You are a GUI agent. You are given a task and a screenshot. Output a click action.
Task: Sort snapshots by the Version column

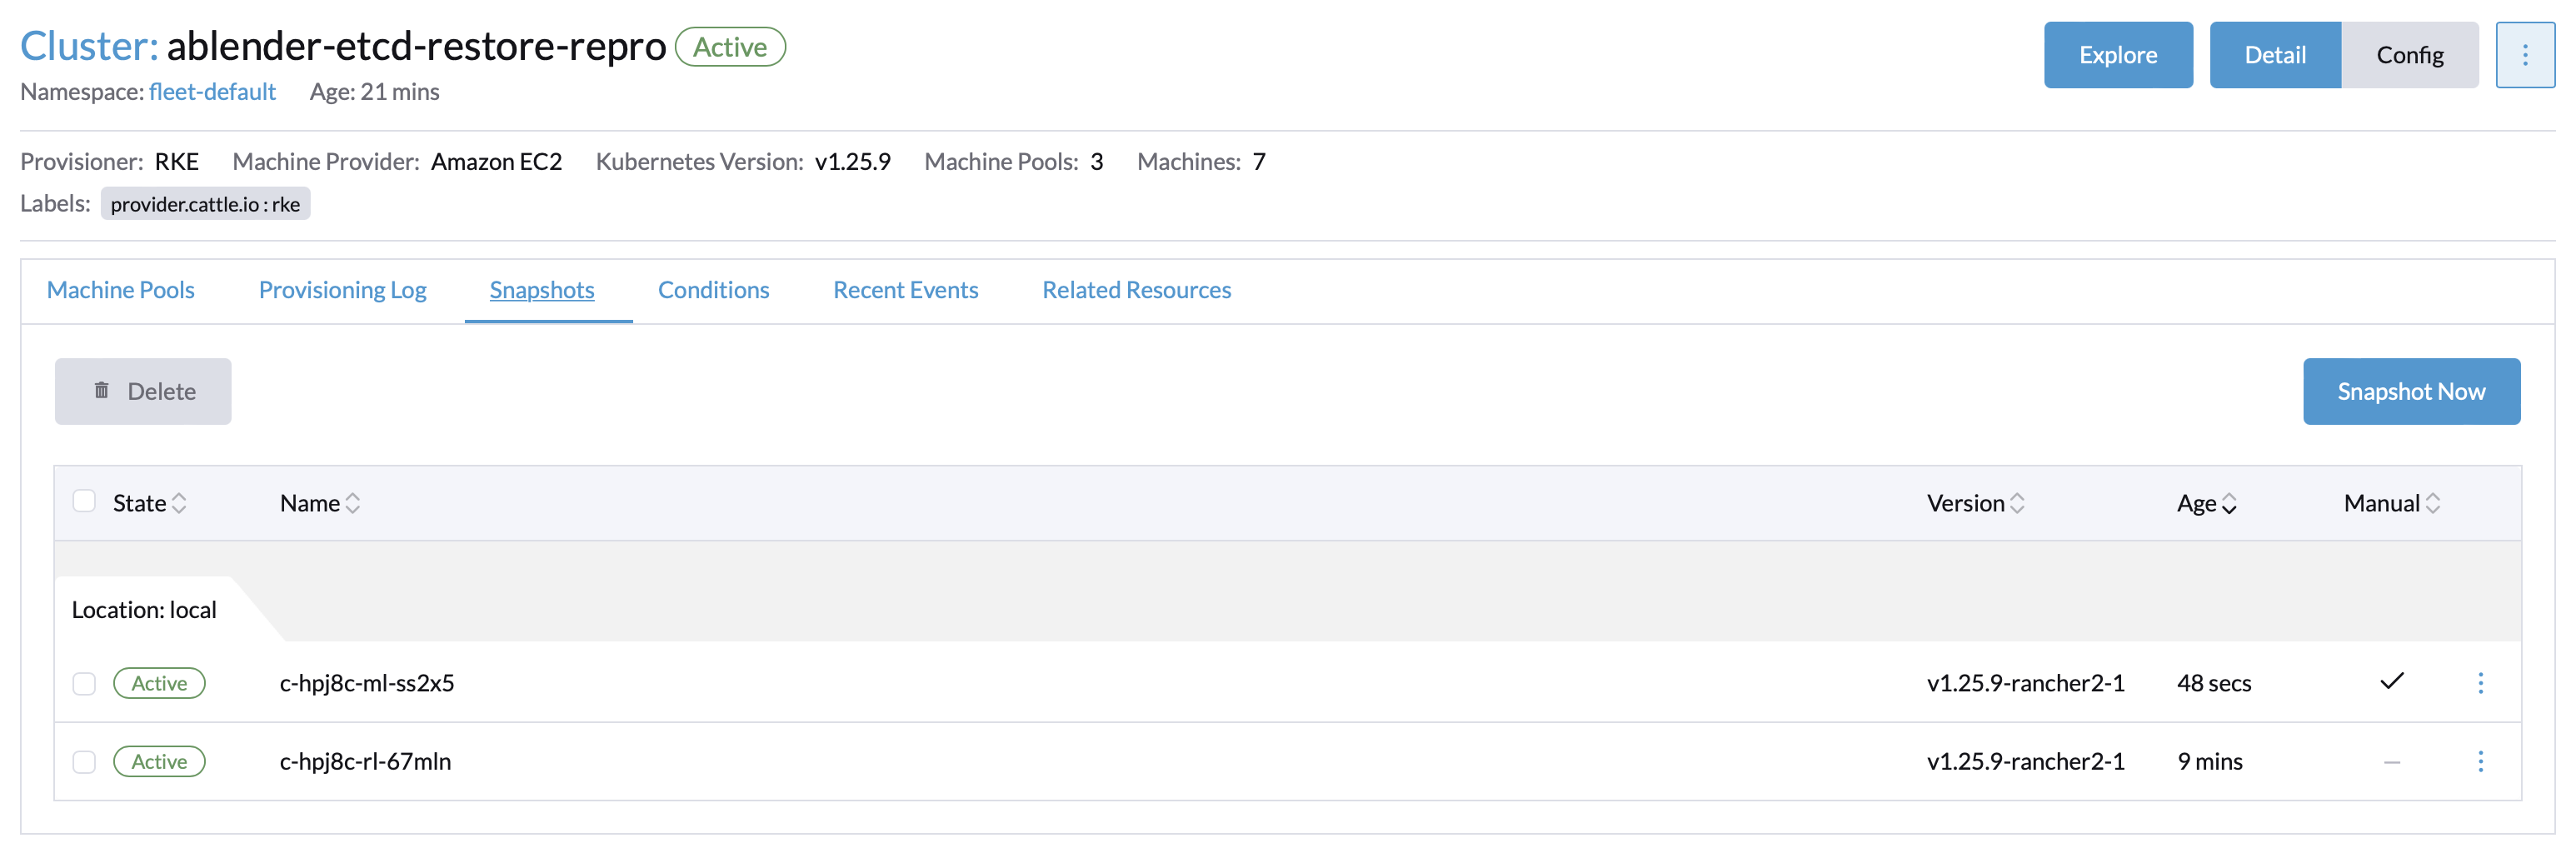(x=2018, y=503)
